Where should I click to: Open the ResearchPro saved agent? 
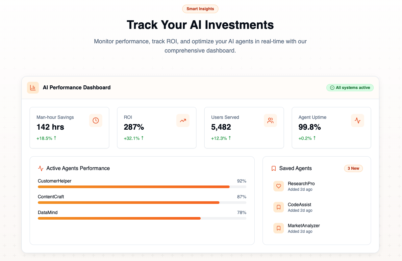pyautogui.click(x=317, y=186)
